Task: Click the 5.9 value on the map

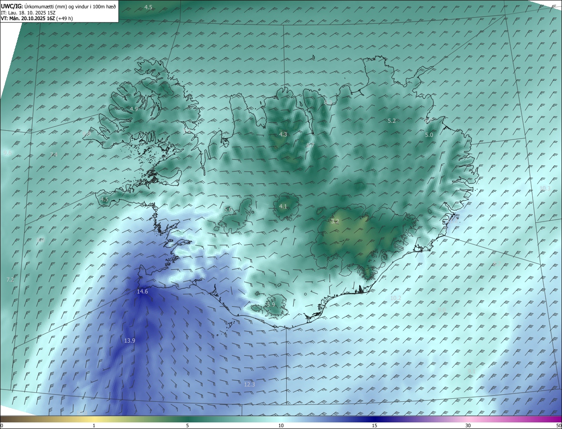Action: click(270, 304)
